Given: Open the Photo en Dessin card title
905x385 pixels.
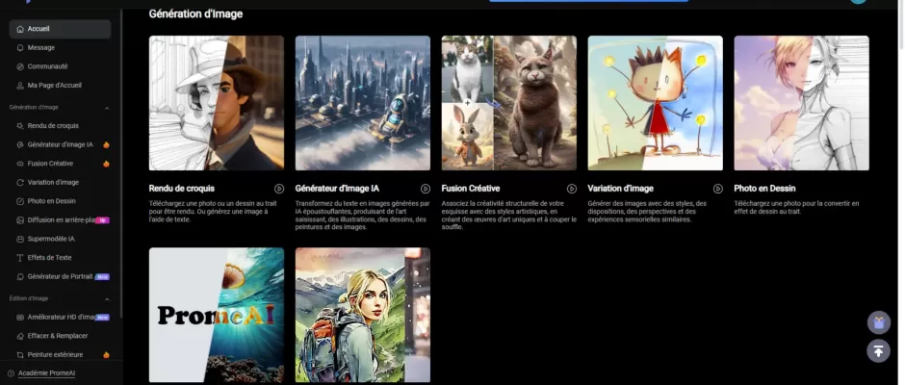Looking at the screenshot, I should pos(764,189).
